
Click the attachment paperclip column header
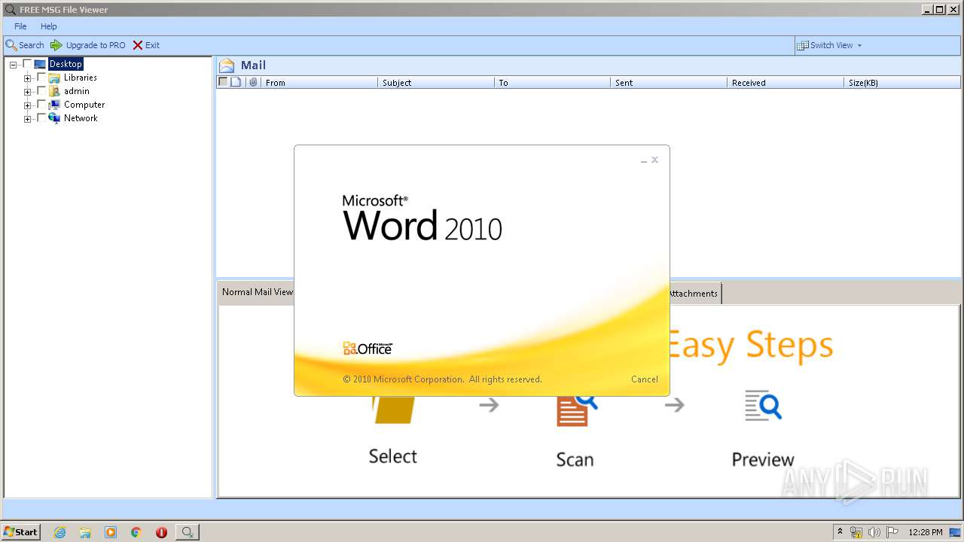pyautogui.click(x=253, y=82)
